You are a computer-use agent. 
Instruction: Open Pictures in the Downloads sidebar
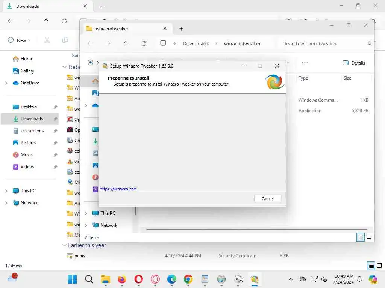[x=29, y=143]
